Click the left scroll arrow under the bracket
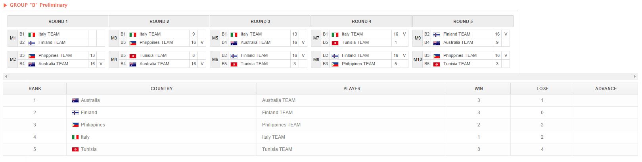 (6, 76)
